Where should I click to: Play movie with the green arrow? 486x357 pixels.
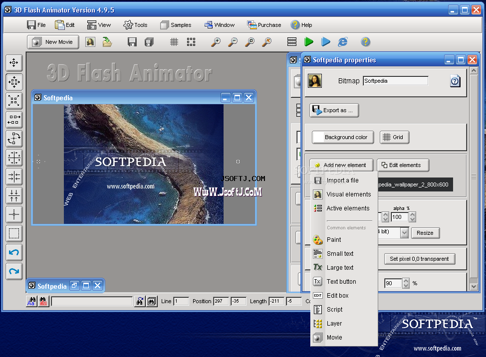(x=309, y=42)
